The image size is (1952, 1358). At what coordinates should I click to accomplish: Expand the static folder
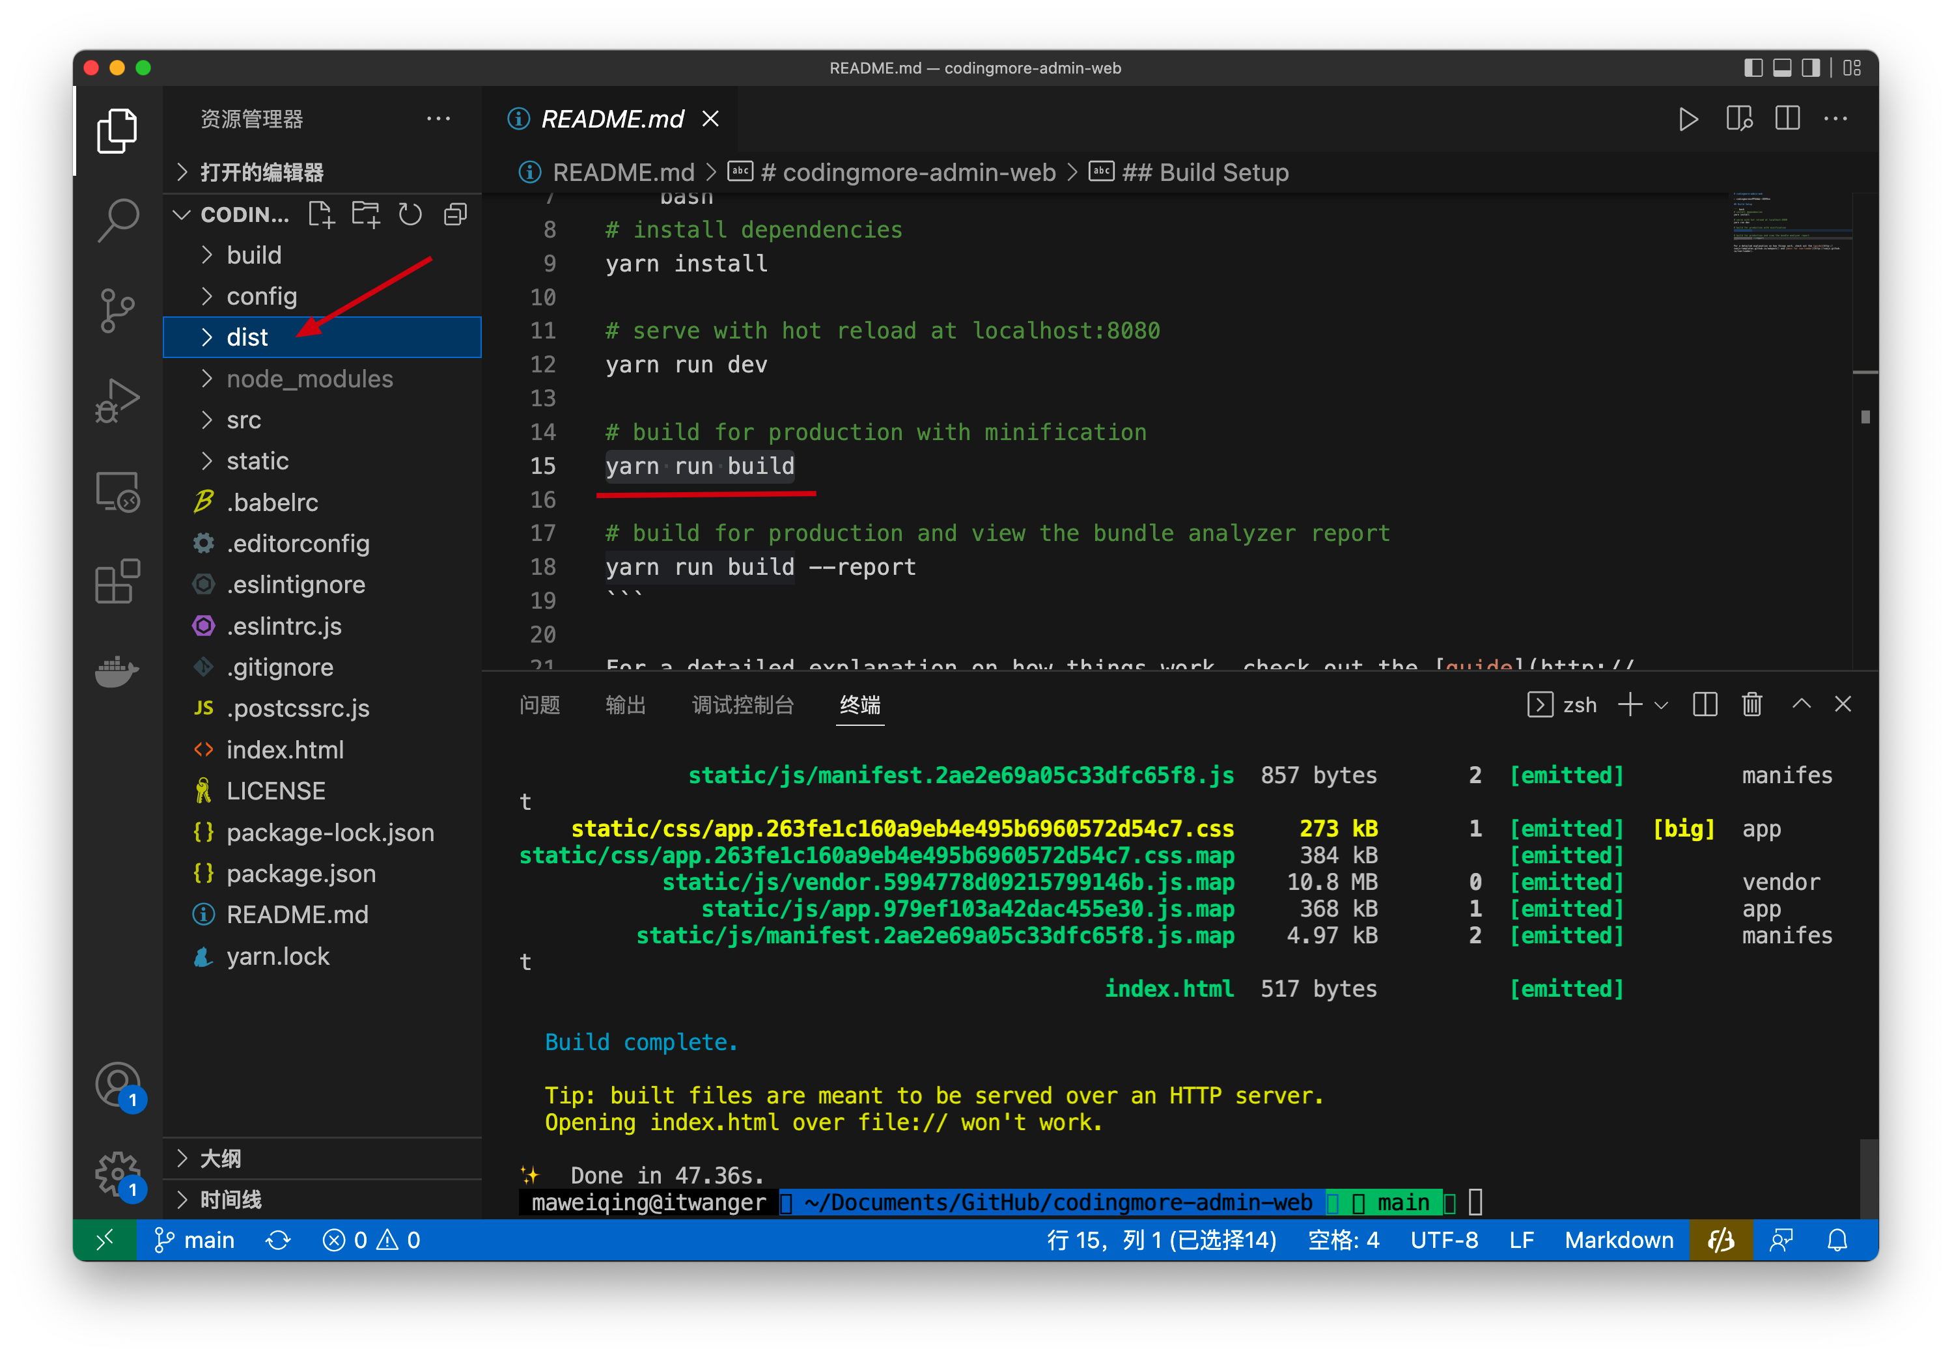tap(323, 461)
